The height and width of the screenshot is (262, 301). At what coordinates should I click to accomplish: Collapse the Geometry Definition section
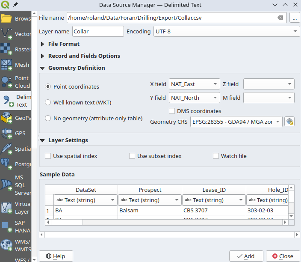pyautogui.click(x=42, y=68)
